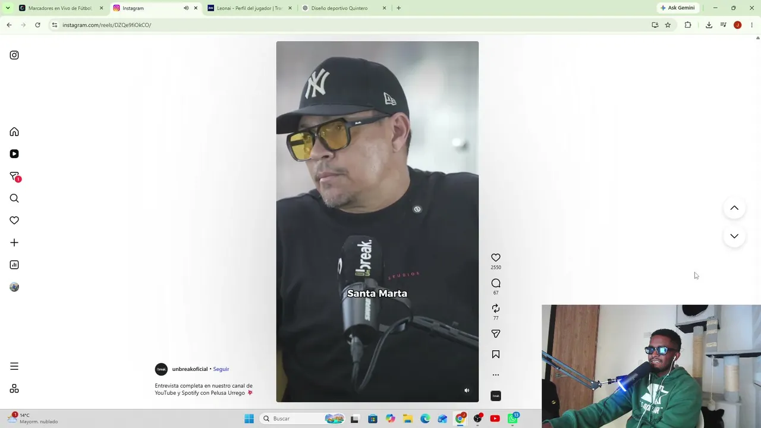Open the media controls icon in Chrome

click(723, 25)
